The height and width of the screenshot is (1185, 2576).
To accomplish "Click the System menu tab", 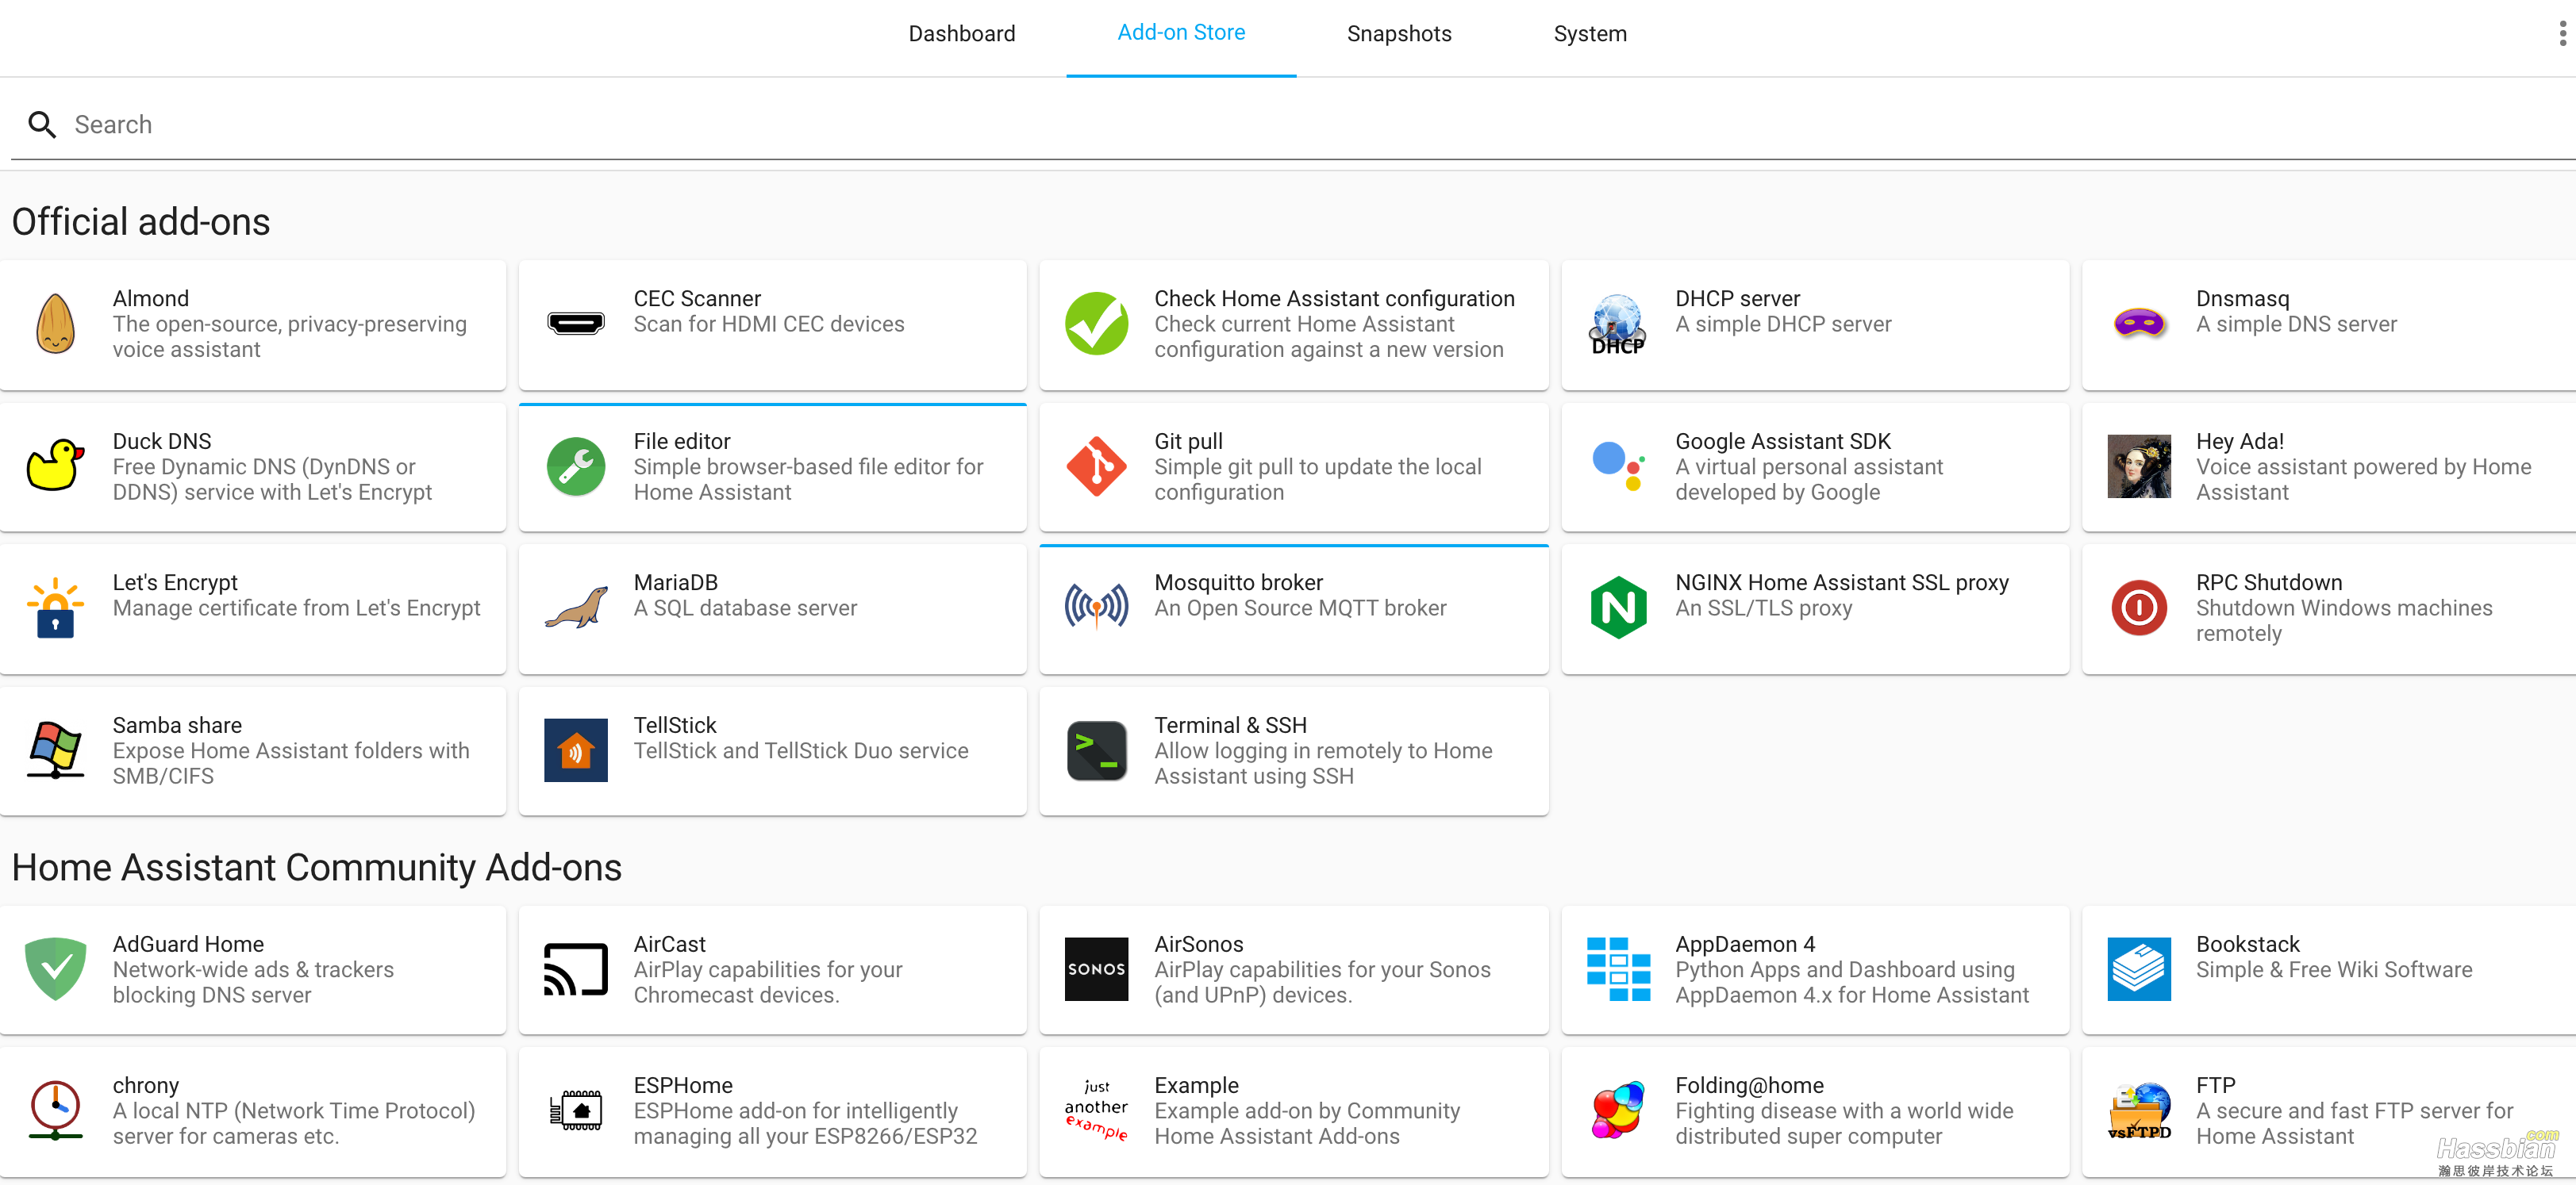I will pyautogui.click(x=1589, y=33).
